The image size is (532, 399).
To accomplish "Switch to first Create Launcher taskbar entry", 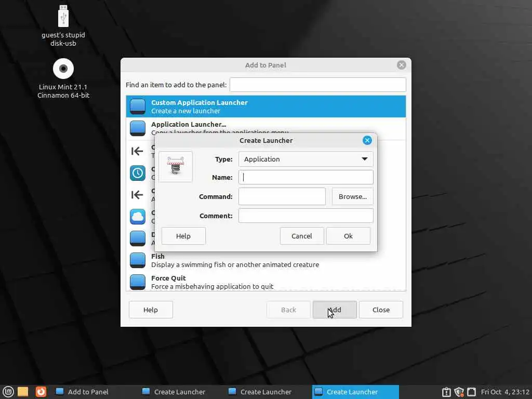I will coord(182,392).
